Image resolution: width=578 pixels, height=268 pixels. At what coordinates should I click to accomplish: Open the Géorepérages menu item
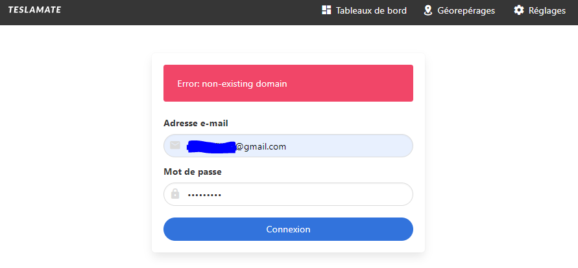tap(466, 10)
